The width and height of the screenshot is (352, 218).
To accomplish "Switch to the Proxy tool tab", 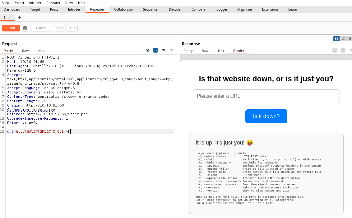I will pyautogui.click(x=54, y=9).
